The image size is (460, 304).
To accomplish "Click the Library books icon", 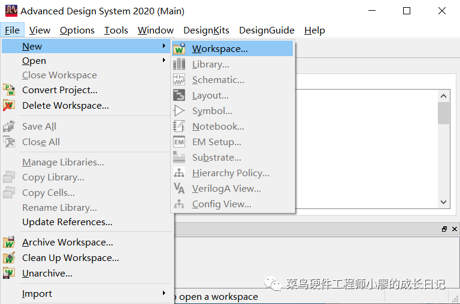I will coord(179,64).
